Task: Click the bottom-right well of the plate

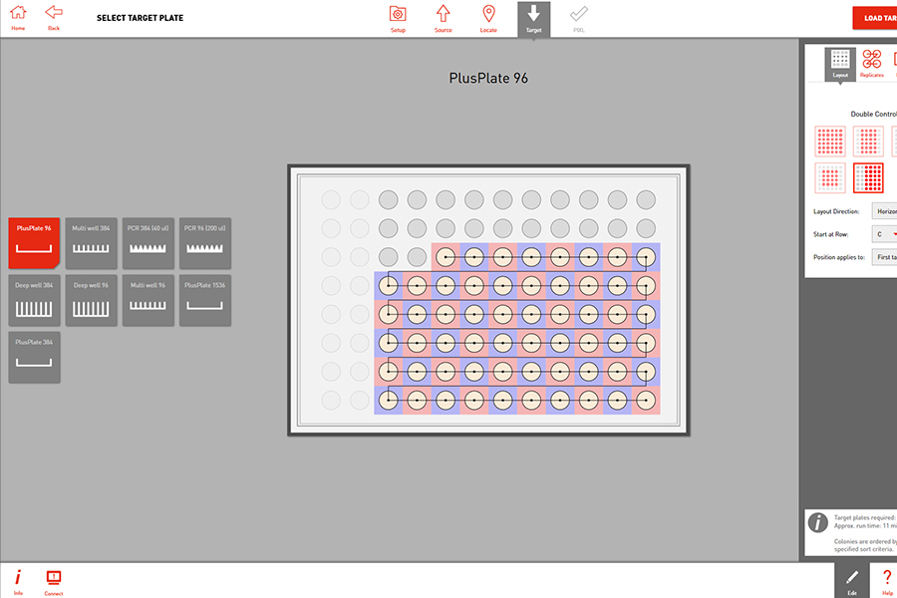Action: 646,400
